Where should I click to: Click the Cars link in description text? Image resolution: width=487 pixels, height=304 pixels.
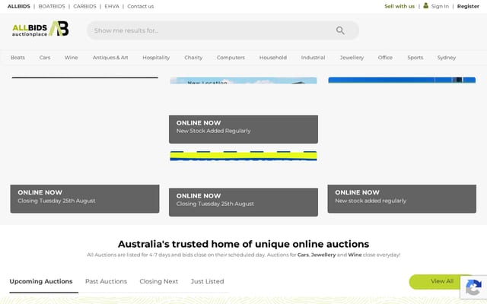303,255
